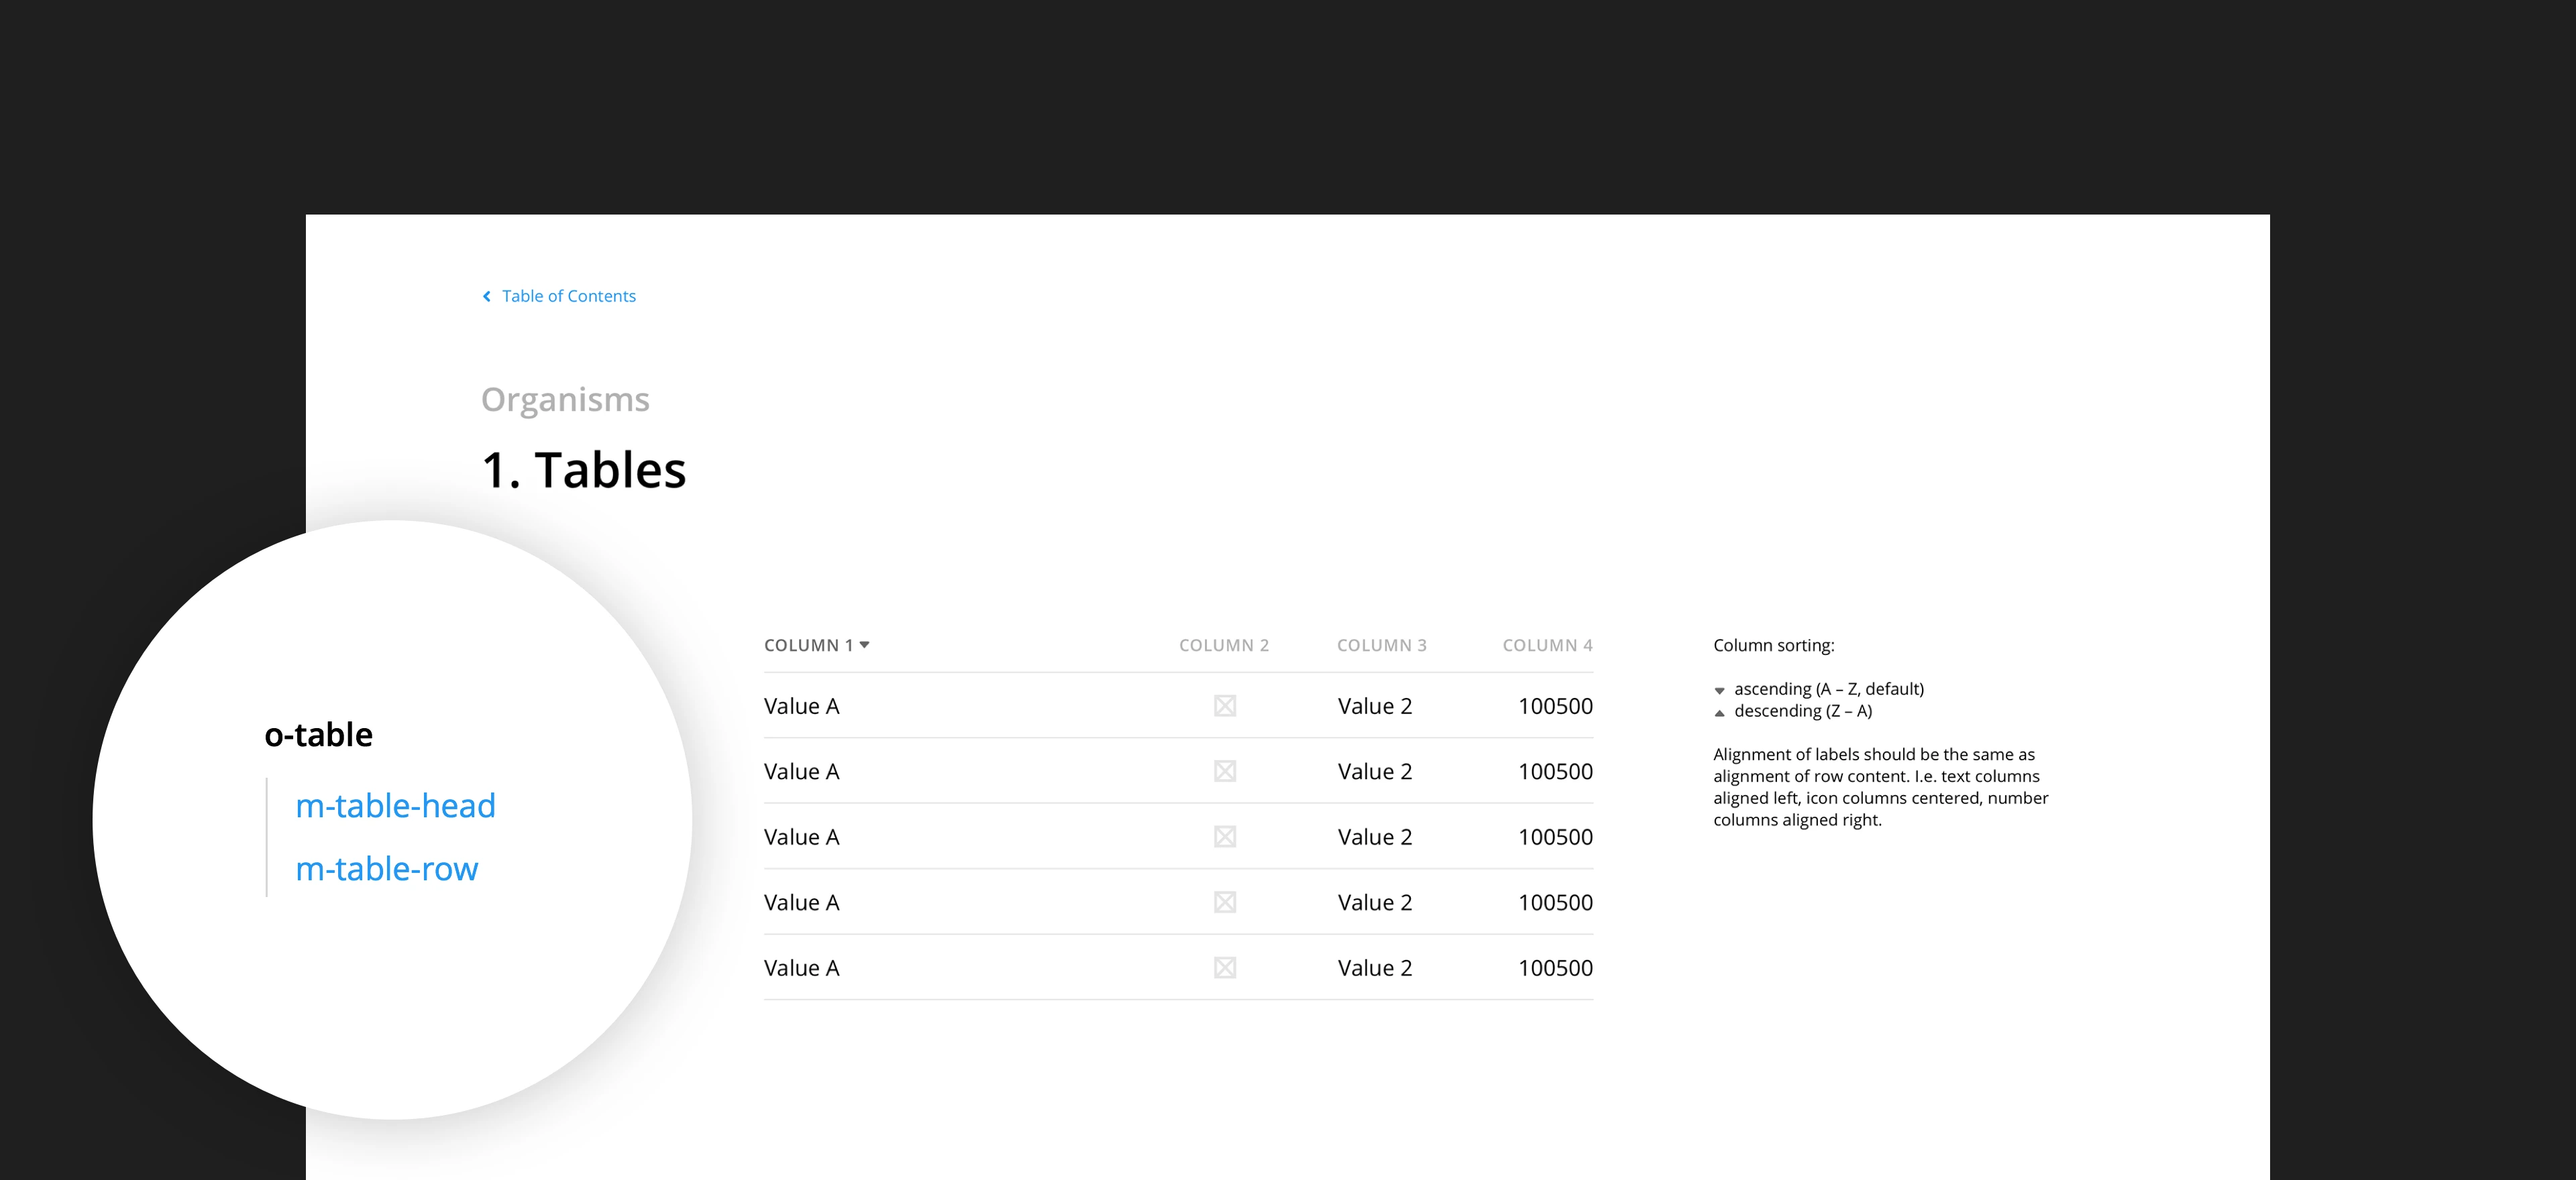Open the sort dropdown arrow on Column 1

pyautogui.click(x=865, y=646)
